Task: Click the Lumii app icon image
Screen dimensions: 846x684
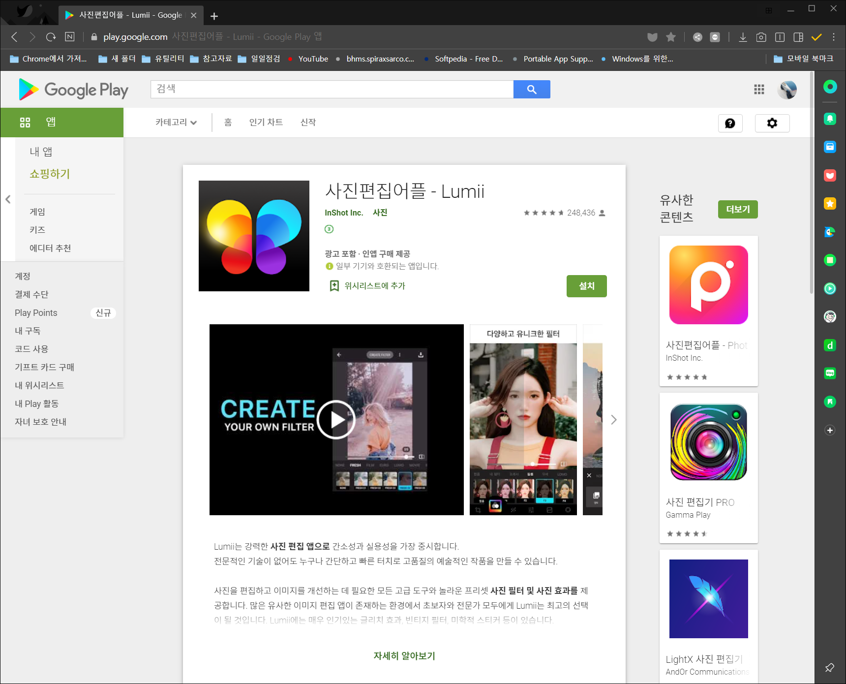Action: [x=254, y=236]
